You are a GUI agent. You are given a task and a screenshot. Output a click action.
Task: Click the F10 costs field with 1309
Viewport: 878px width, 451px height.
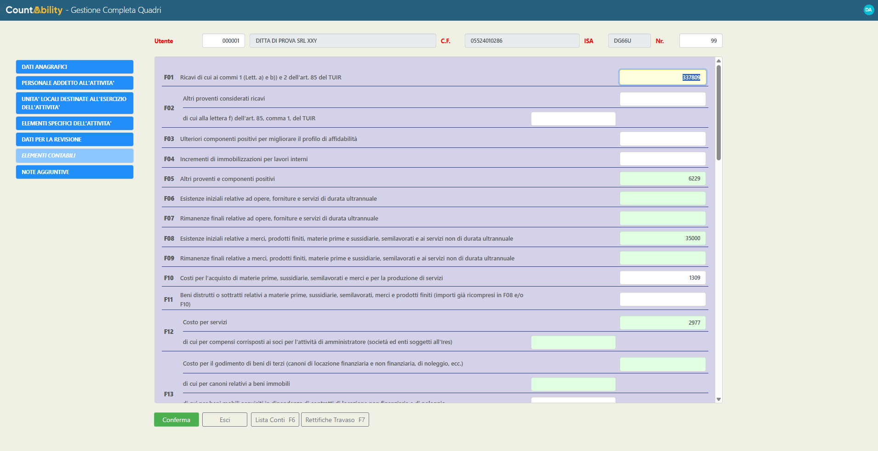coord(662,278)
